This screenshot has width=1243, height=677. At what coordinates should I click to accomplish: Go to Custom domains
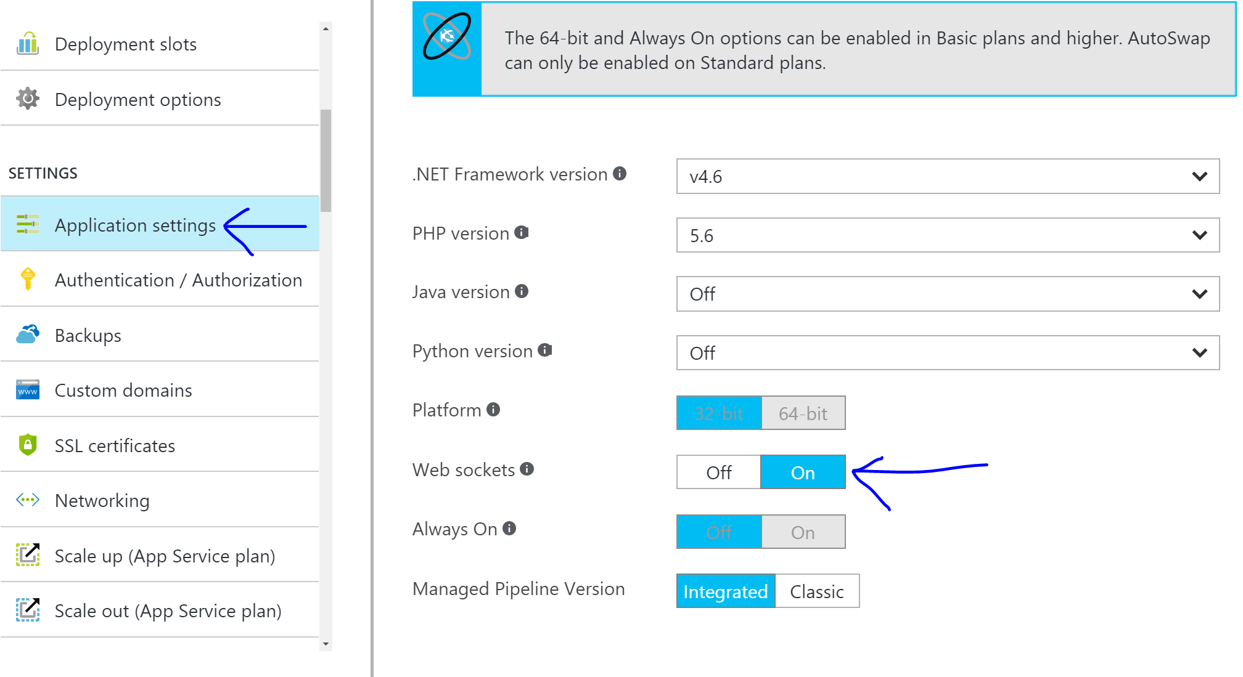tap(160, 390)
